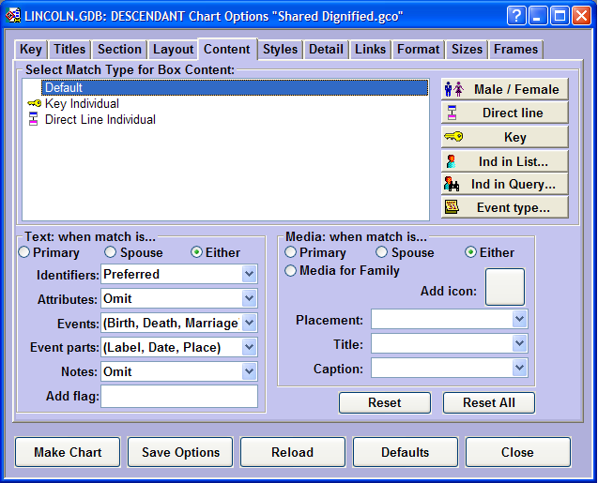
Task: Click the Ind in Query button
Action: 504,185
